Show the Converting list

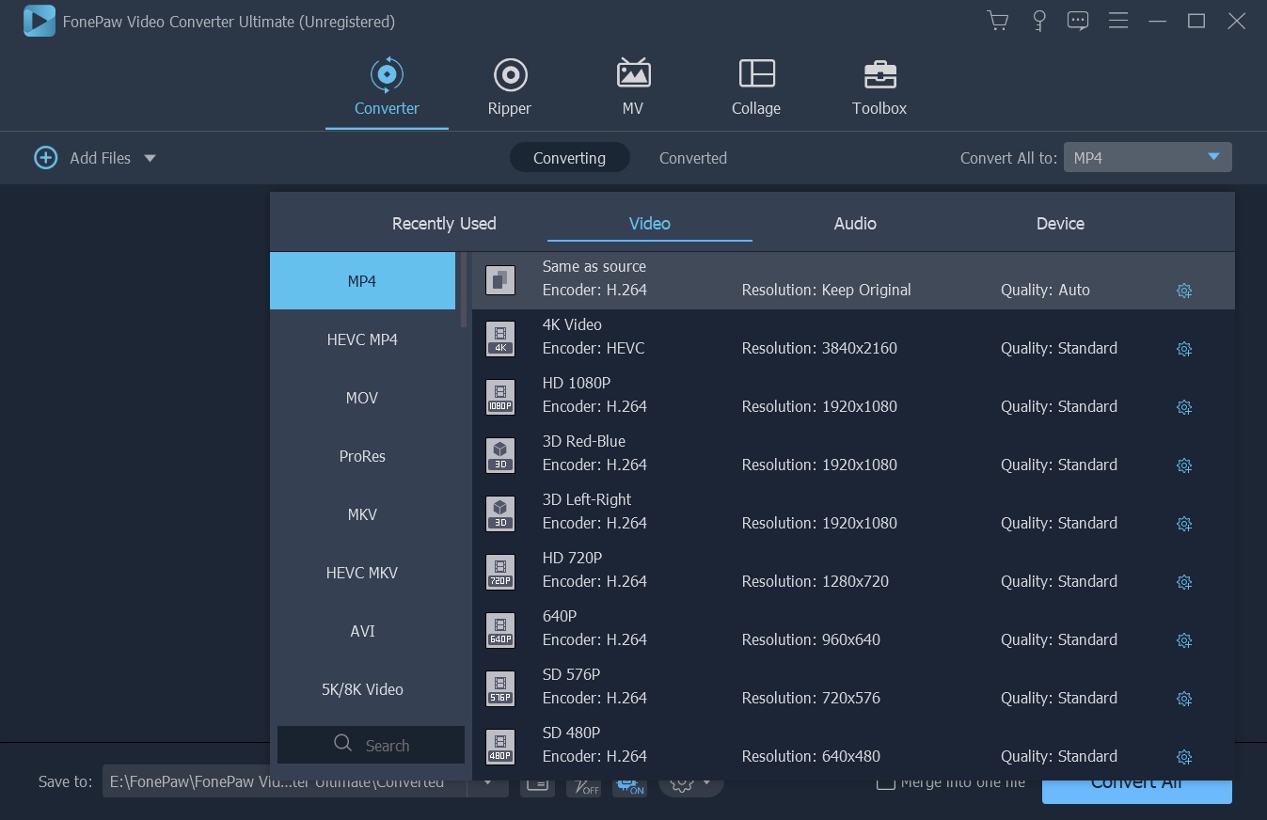(569, 158)
